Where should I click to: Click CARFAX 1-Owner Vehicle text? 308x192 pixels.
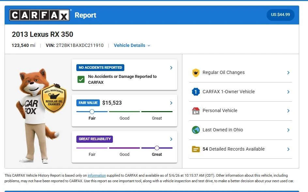coord(228,92)
